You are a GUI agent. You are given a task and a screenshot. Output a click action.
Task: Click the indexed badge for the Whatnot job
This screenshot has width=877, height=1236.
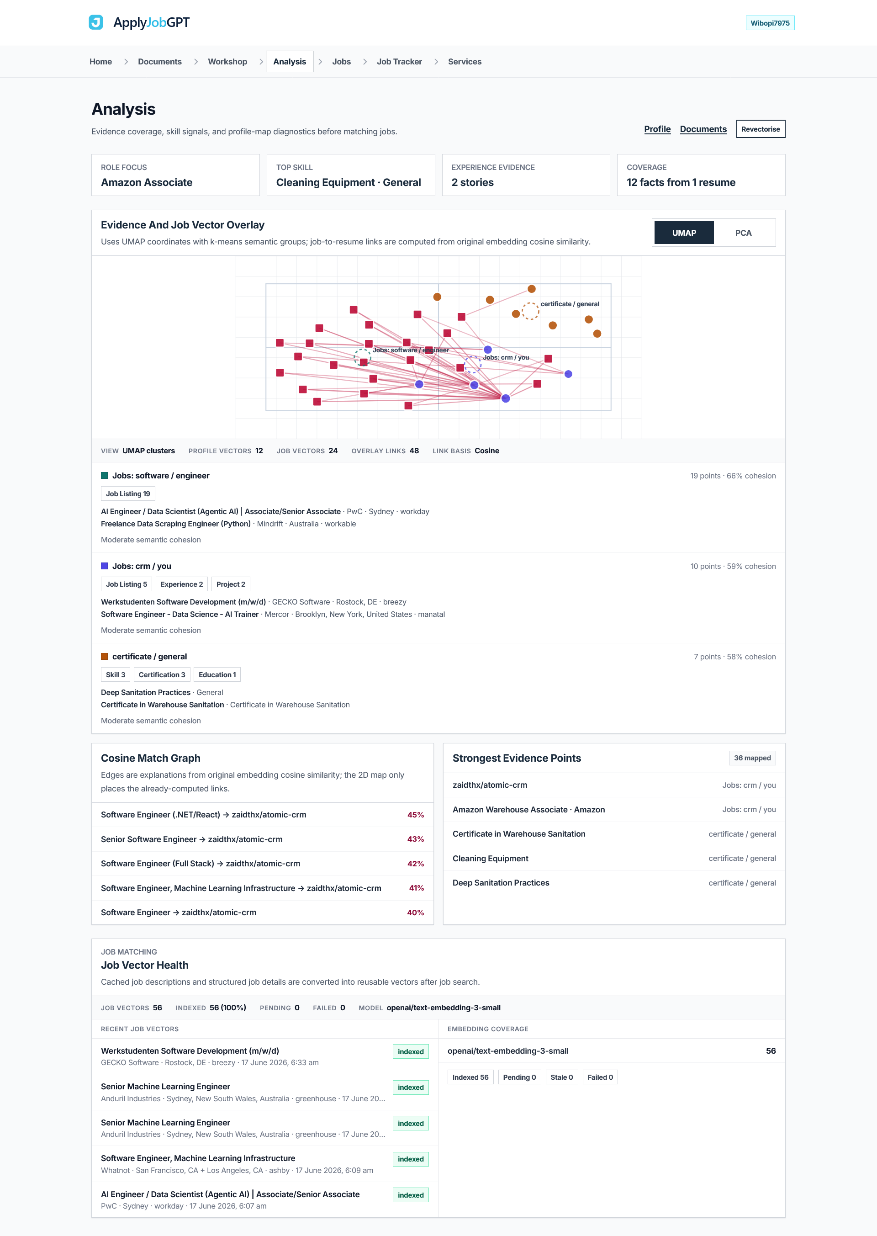pos(411,1159)
